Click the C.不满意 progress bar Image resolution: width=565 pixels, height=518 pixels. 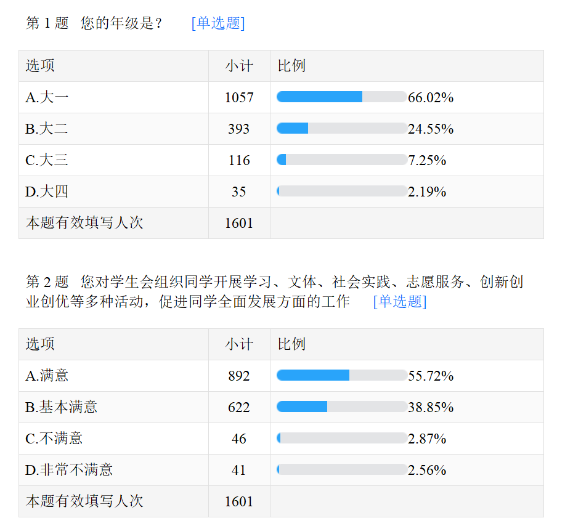coord(341,439)
